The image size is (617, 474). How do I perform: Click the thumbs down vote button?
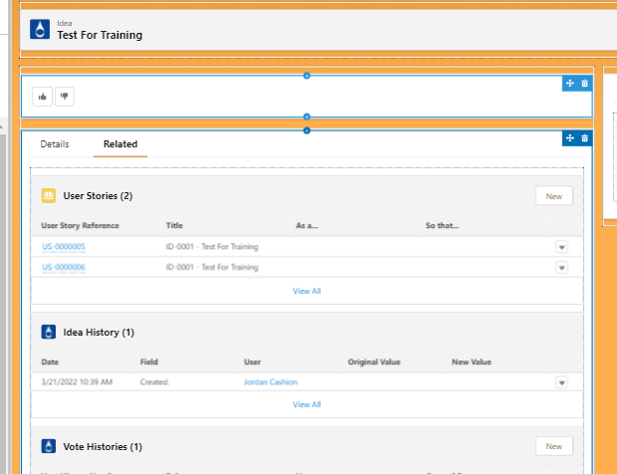(64, 97)
